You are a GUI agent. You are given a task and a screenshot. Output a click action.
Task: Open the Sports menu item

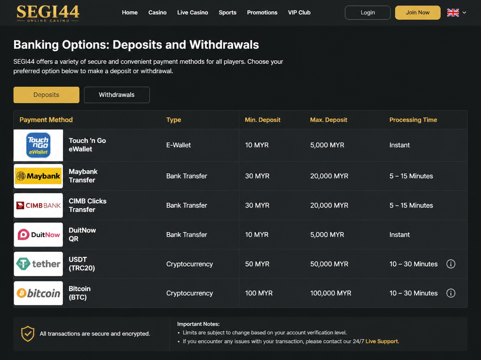[x=228, y=13]
